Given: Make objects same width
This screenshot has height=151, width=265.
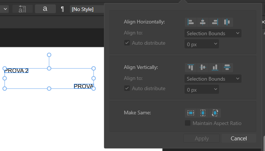Looking at the screenshot, I should pyautogui.click(x=191, y=113).
